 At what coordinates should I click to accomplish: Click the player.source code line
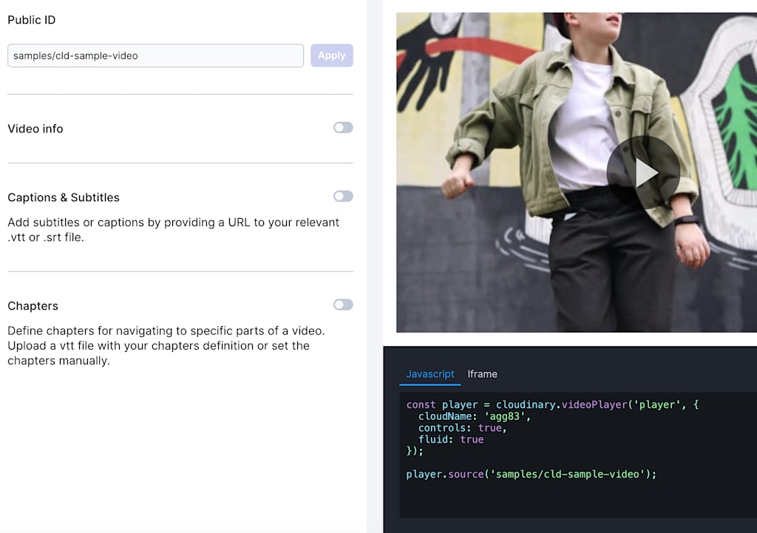click(x=531, y=474)
